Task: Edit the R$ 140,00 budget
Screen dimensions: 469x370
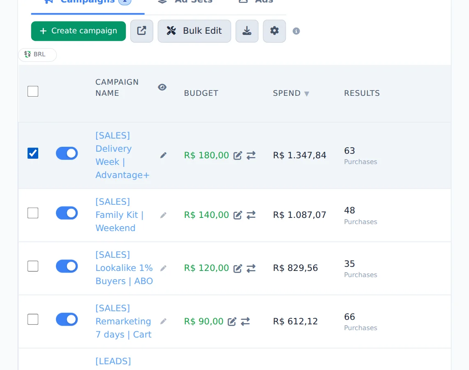Action: click(x=238, y=215)
